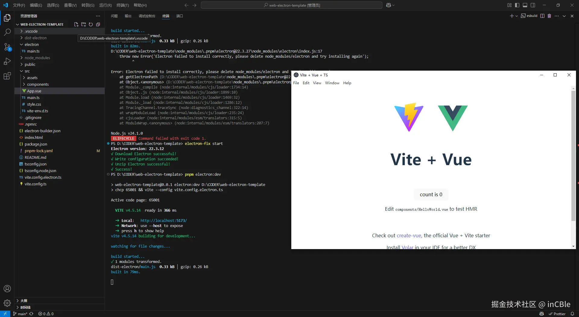Show errors and warnings count in status bar
This screenshot has height=317, width=579.
pos(46,314)
